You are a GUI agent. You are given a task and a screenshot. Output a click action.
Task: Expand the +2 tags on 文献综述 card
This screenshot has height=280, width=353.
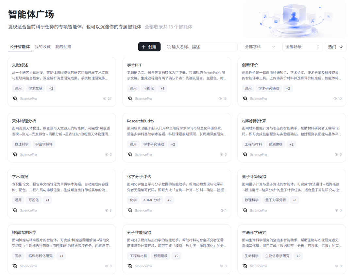pyautogui.click(x=51, y=88)
